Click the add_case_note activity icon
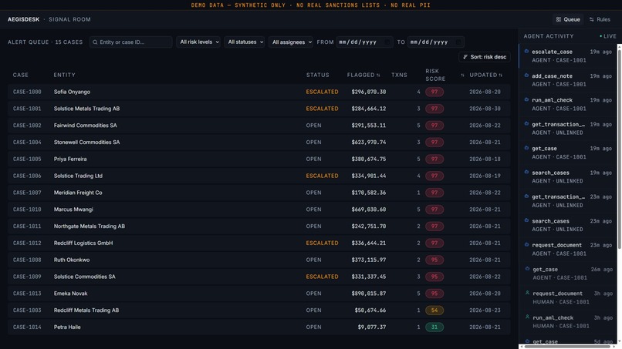 [x=526, y=76]
